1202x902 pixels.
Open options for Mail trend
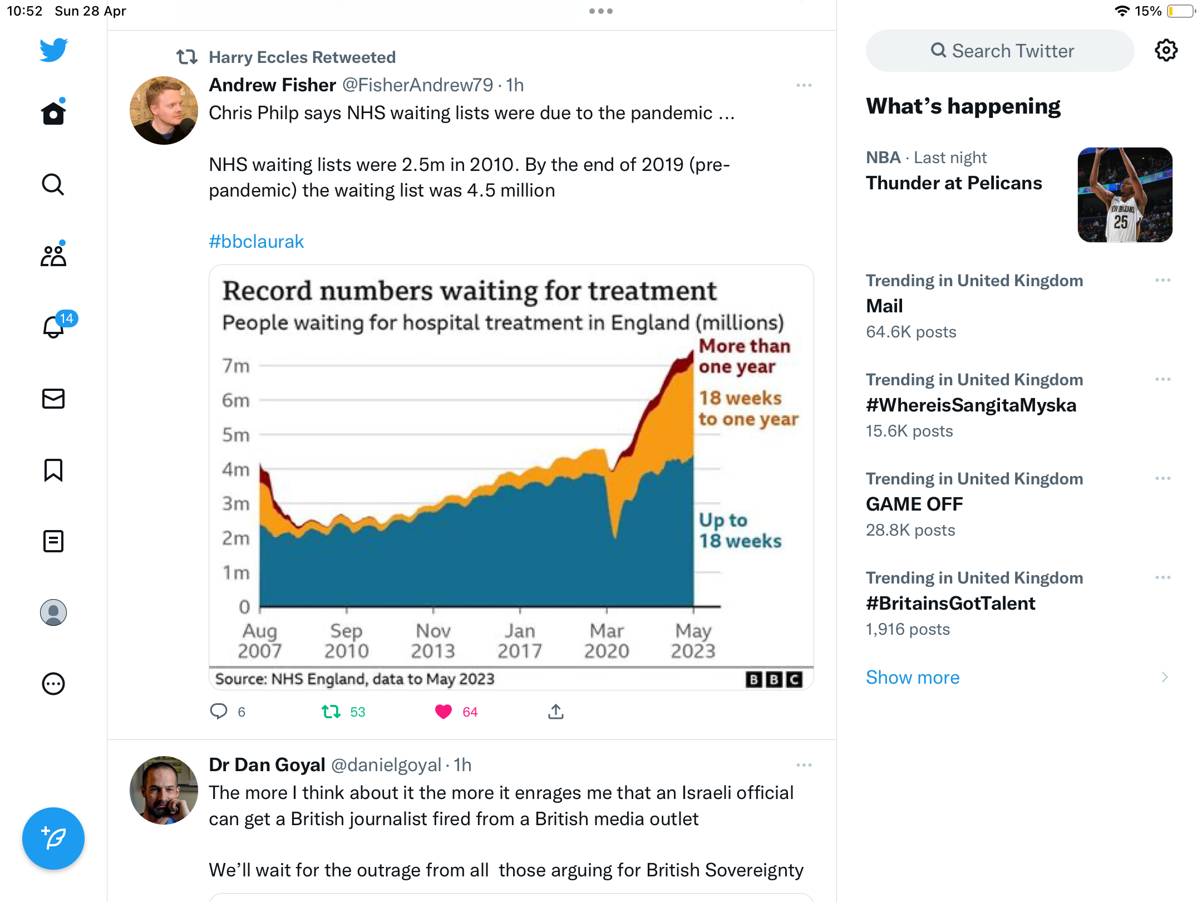tap(1163, 280)
